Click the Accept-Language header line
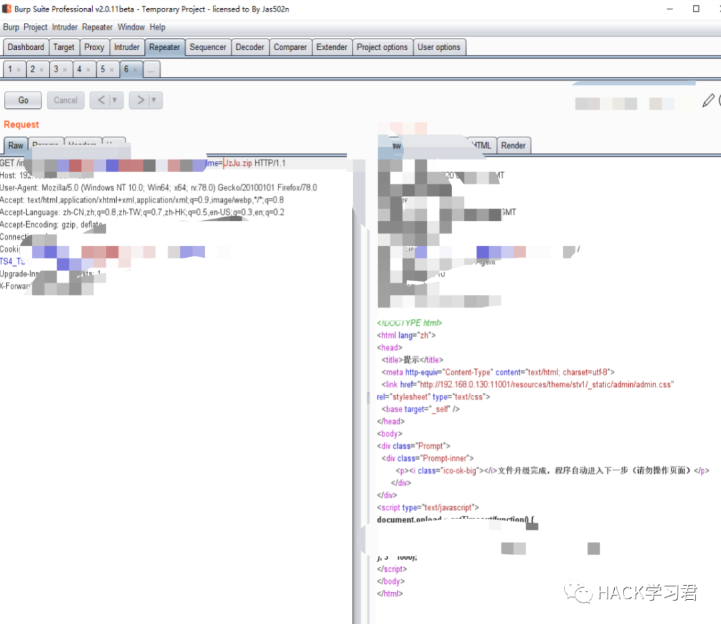The height and width of the screenshot is (624, 721). pyautogui.click(x=142, y=212)
